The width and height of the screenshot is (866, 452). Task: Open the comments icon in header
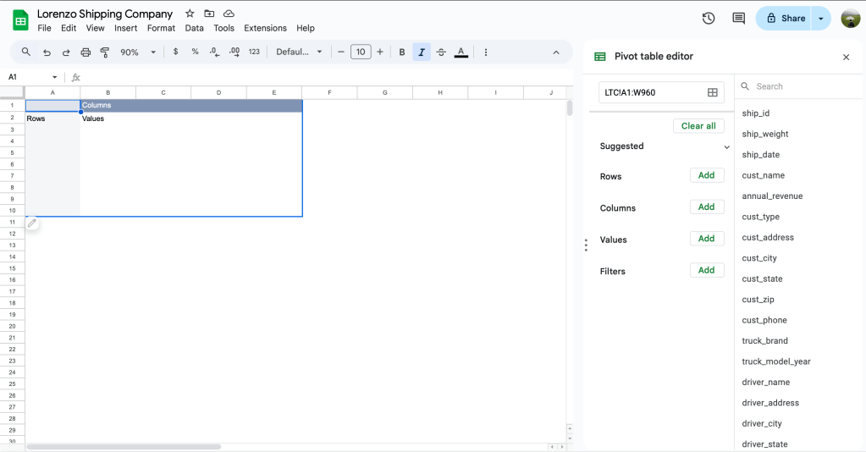tap(738, 18)
